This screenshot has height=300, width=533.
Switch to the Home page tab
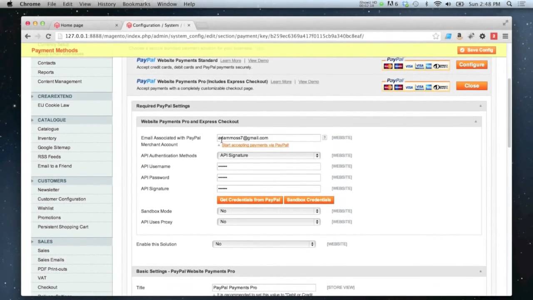pos(83,25)
